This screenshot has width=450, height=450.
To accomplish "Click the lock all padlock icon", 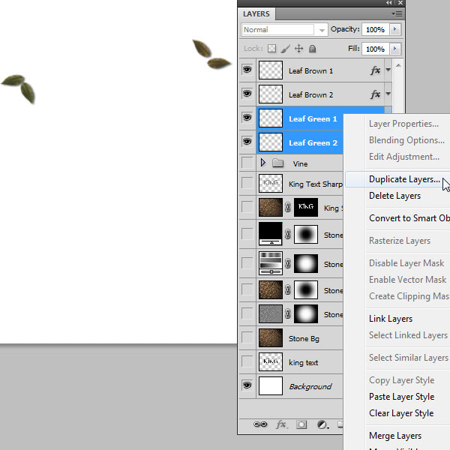I will click(x=312, y=49).
